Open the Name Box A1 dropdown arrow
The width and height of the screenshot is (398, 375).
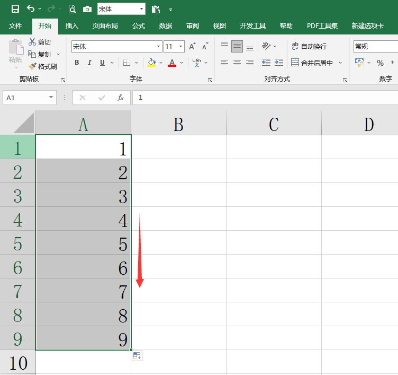(x=51, y=97)
